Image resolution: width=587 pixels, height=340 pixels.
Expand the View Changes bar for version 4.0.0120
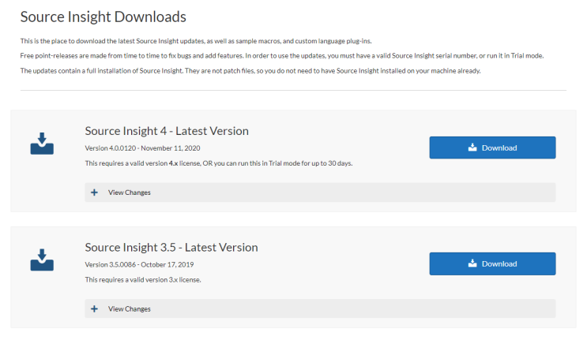point(320,192)
